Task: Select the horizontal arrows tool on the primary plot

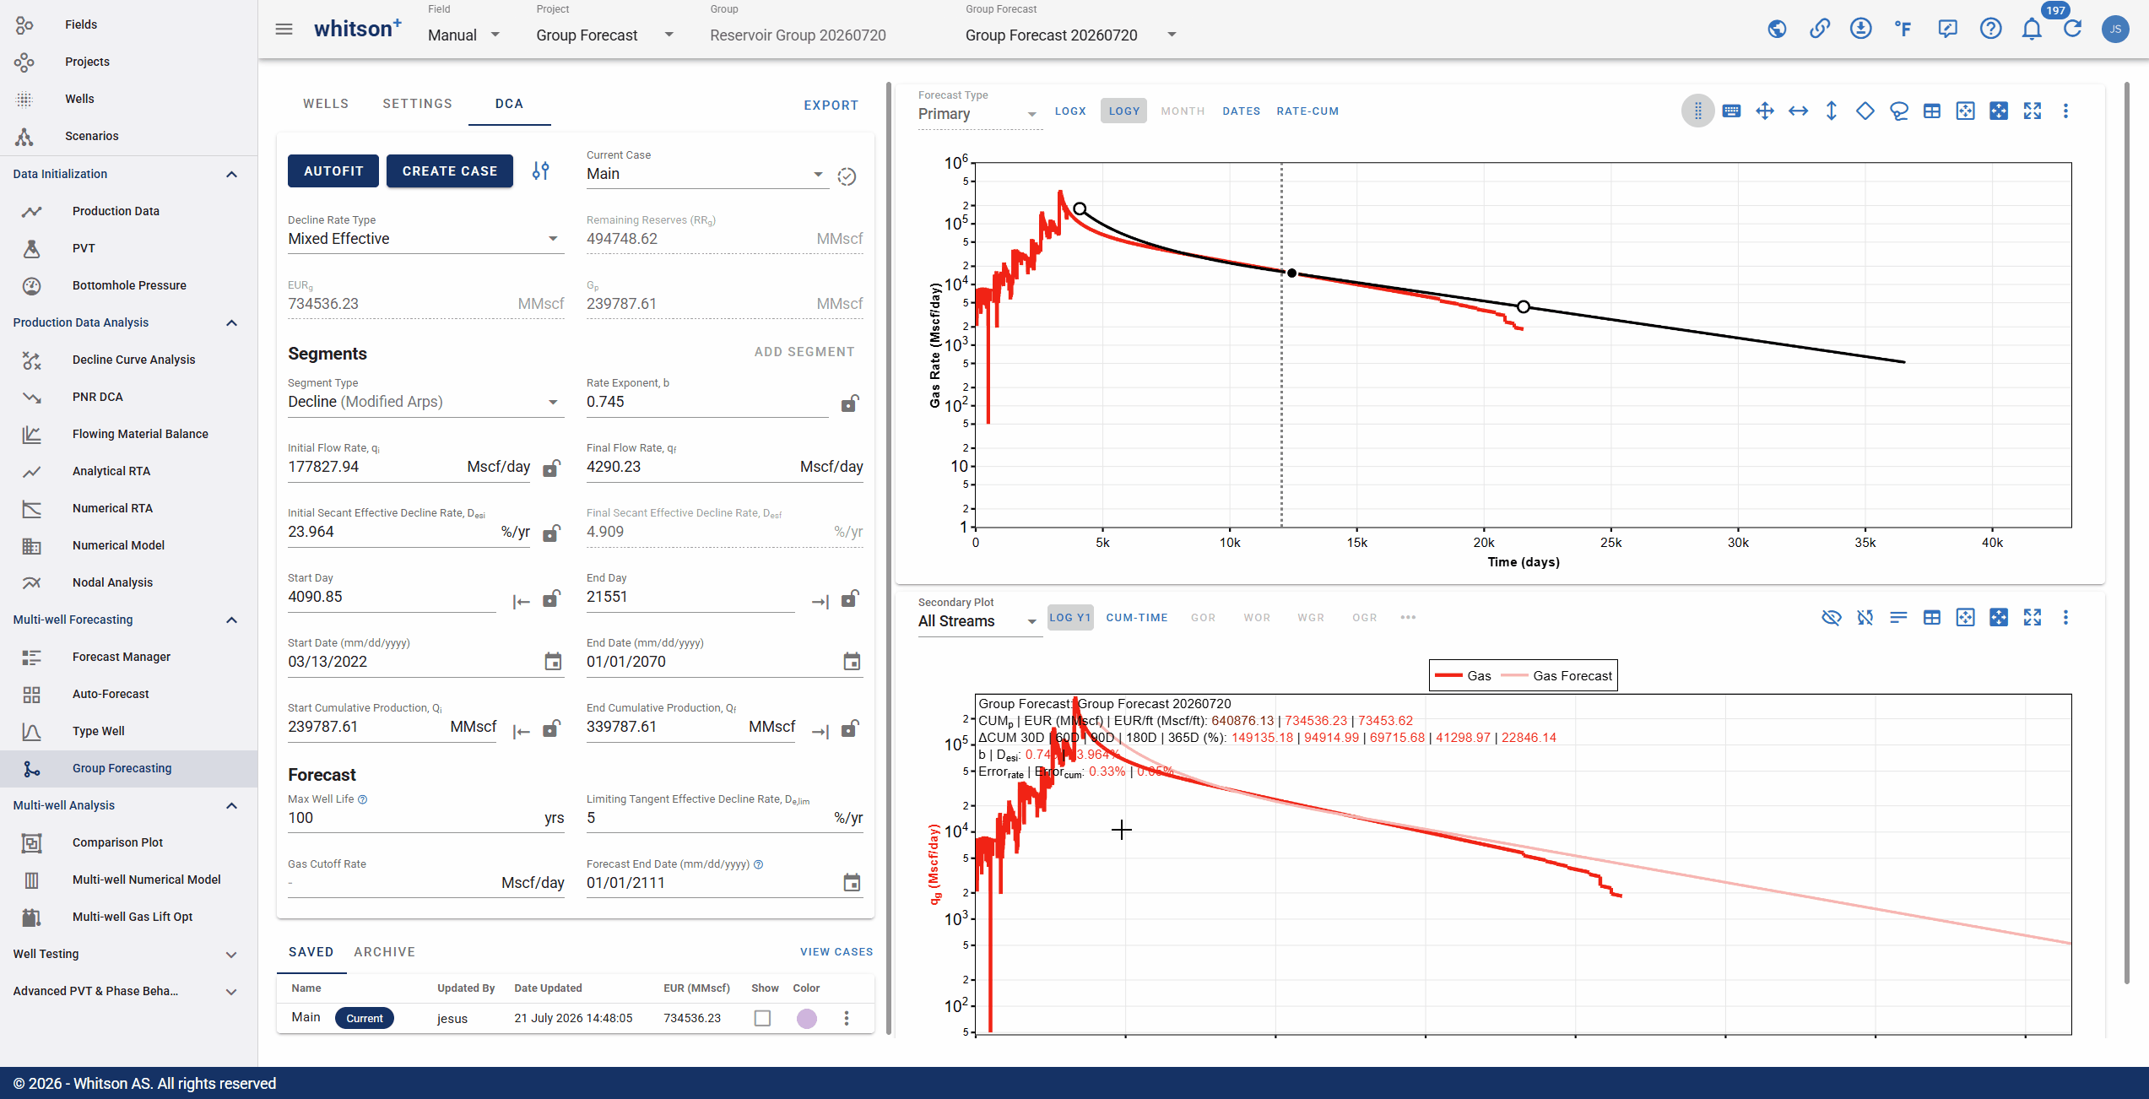Action: [x=1798, y=111]
